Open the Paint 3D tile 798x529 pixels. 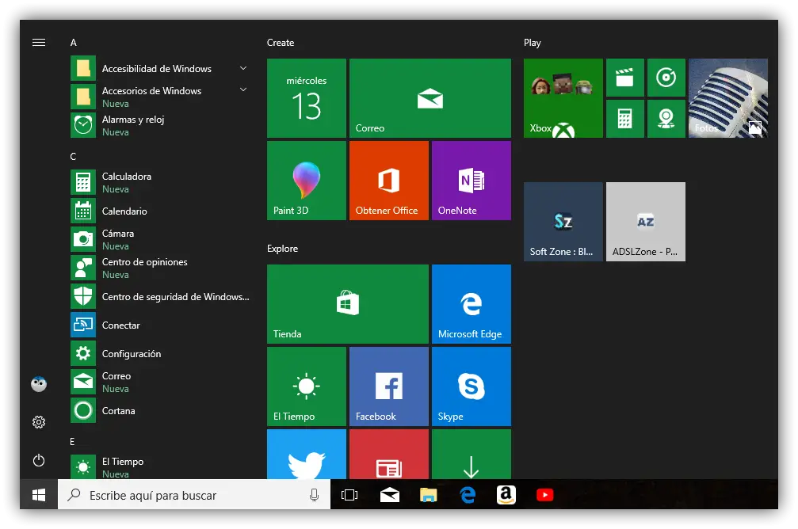pyautogui.click(x=306, y=181)
